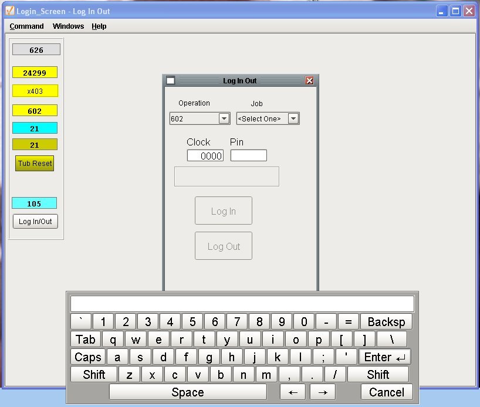This screenshot has width=480, height=407.
Task: Click the yellow 24299 indicator
Action: coord(35,73)
